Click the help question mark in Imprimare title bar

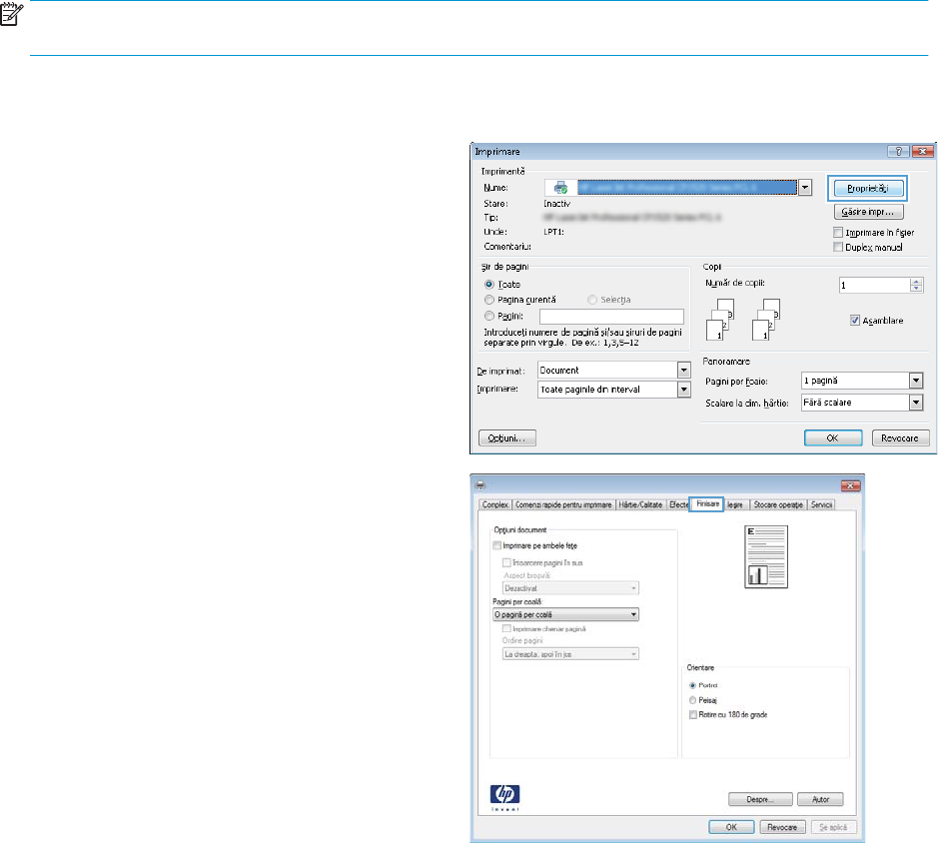pyautogui.click(x=895, y=152)
